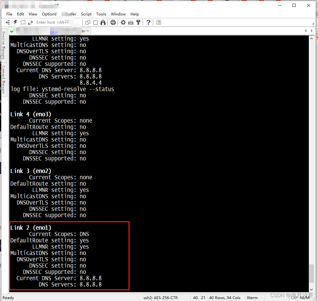This screenshot has width=318, height=301.
Task: Click the '8.8.4.4' DNS server entry
Action: point(91,83)
